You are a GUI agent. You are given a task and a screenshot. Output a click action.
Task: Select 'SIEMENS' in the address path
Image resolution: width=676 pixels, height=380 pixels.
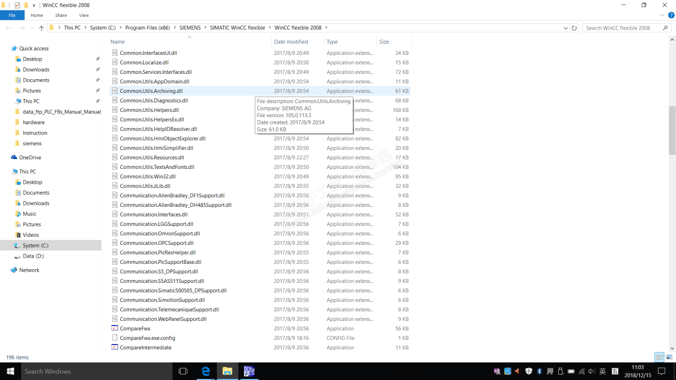click(190, 28)
